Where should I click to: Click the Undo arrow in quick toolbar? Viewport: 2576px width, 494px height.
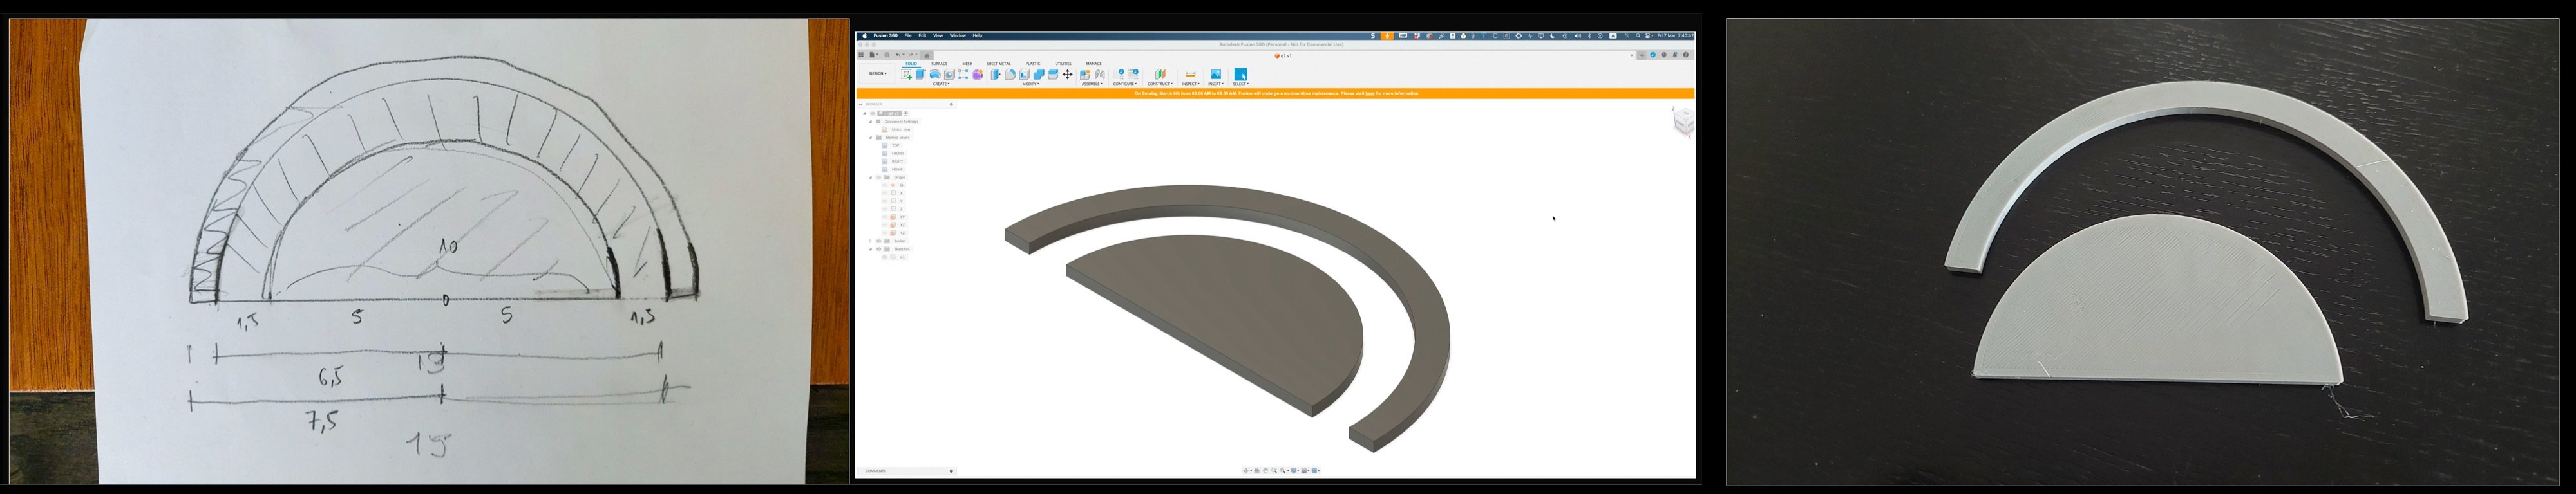(898, 55)
